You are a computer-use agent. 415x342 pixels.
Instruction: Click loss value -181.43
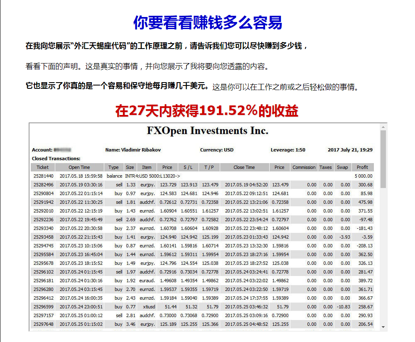(x=365, y=229)
